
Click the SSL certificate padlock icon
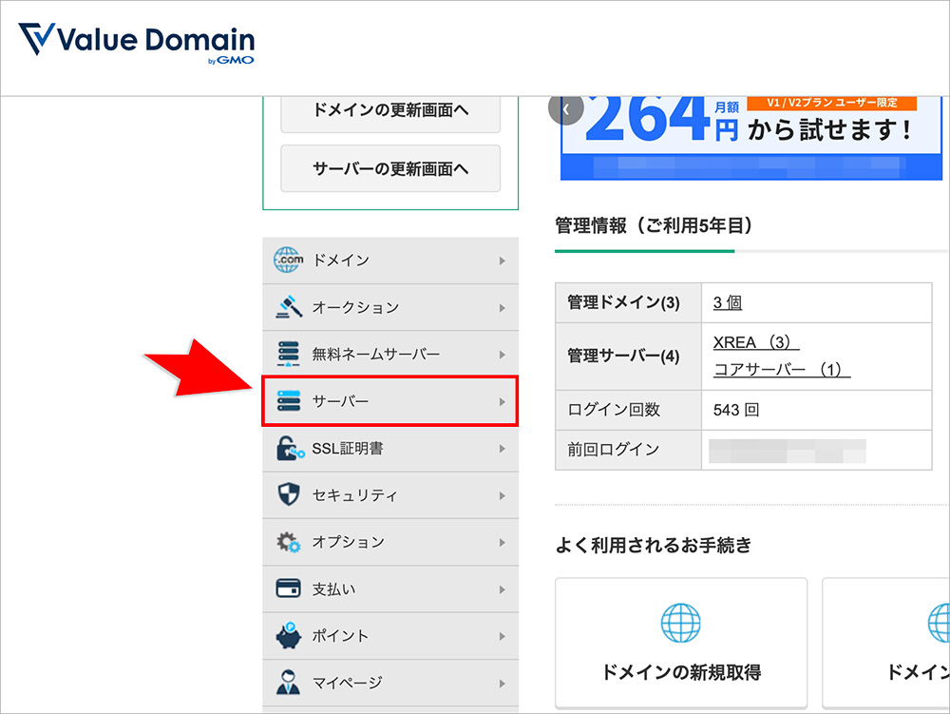click(290, 449)
